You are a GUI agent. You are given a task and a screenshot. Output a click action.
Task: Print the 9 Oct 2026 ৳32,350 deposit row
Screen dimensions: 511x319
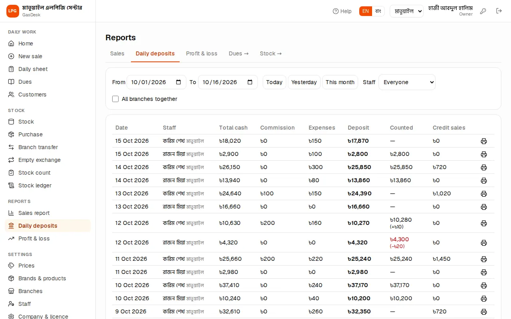[484, 312]
